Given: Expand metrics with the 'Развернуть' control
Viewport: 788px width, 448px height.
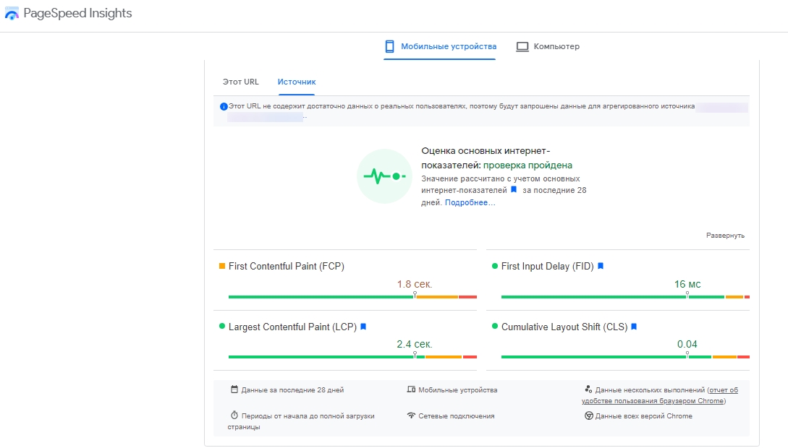Looking at the screenshot, I should (x=725, y=236).
